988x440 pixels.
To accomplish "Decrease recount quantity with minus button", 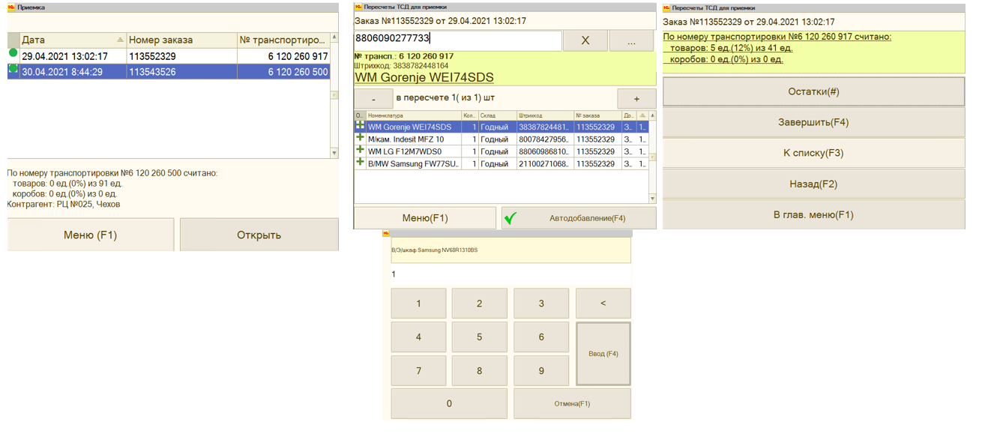I will click(373, 99).
